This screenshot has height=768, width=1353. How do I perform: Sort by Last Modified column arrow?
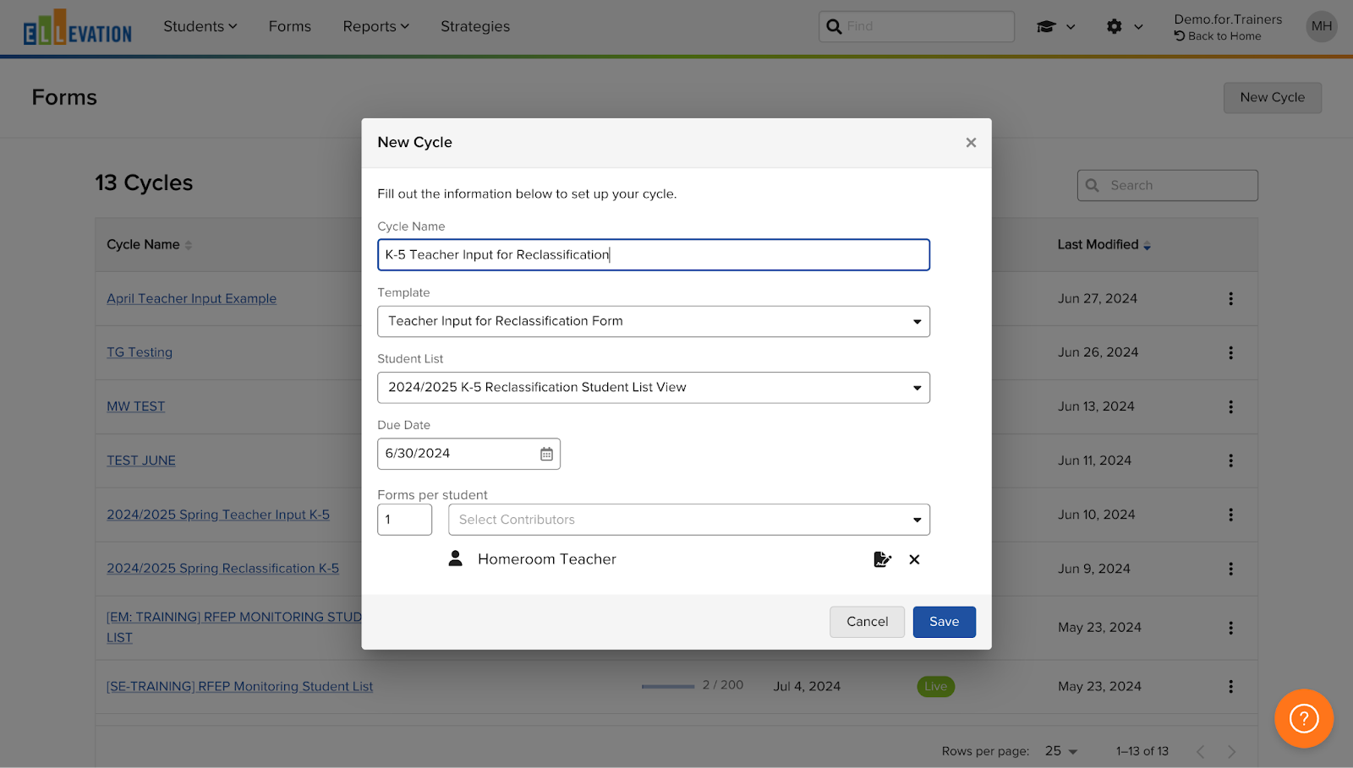pos(1148,245)
